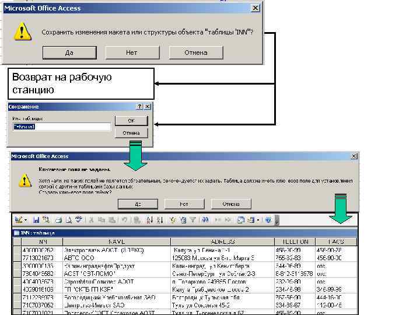Click the Cut scissors toolbar icon
The width and height of the screenshot is (420, 315).
coord(91,220)
